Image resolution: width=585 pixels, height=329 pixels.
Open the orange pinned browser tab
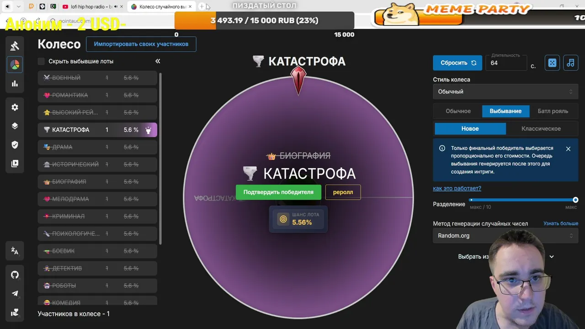pyautogui.click(x=31, y=7)
